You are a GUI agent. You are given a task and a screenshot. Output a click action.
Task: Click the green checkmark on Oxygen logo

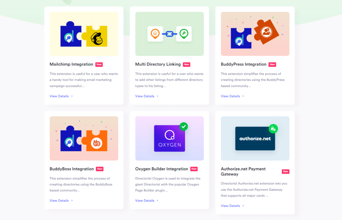click(184, 127)
